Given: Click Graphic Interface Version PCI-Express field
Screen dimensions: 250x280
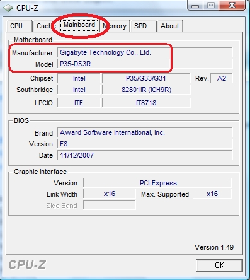Looking at the screenshot, I should 157,183.
